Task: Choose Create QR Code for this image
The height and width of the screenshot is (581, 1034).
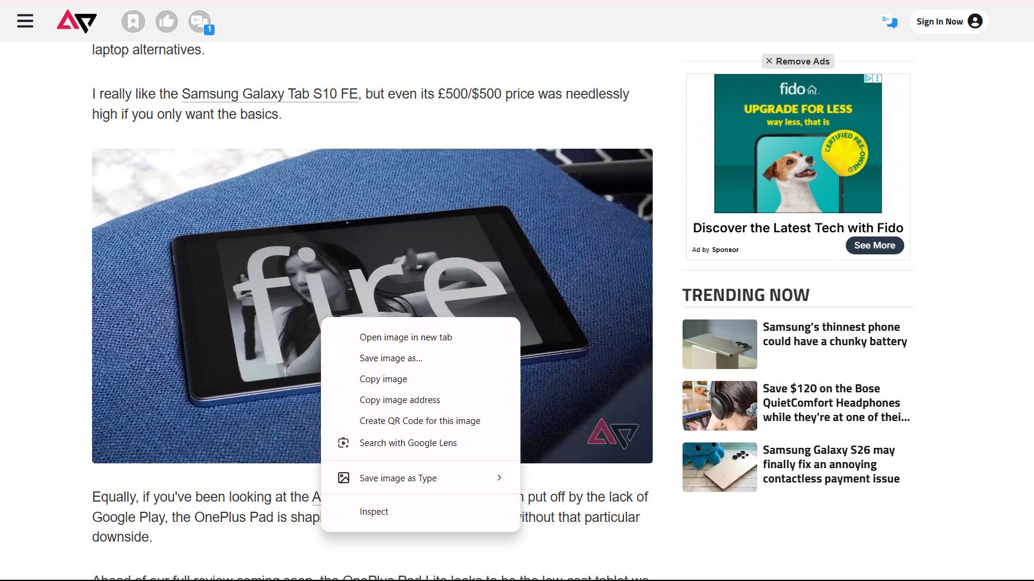Action: [420, 420]
